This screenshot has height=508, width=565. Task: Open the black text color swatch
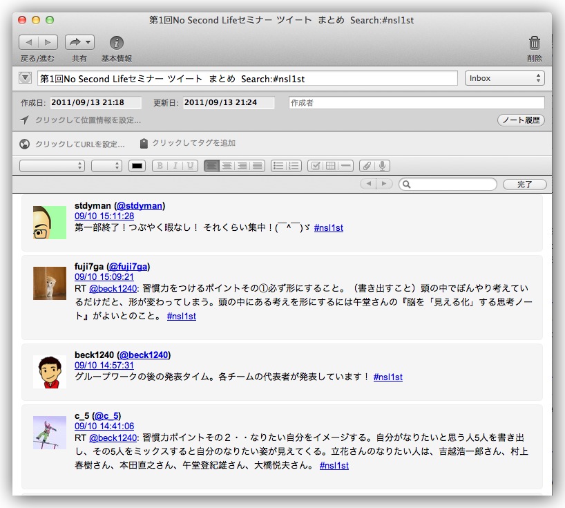coord(137,166)
